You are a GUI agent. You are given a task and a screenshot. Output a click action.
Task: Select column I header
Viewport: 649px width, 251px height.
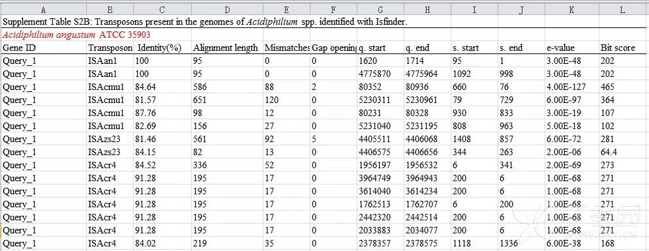(x=474, y=10)
